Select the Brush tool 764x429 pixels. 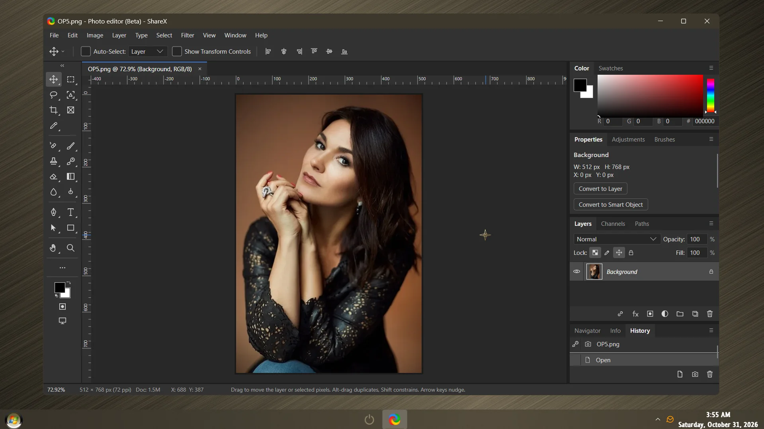(x=70, y=146)
